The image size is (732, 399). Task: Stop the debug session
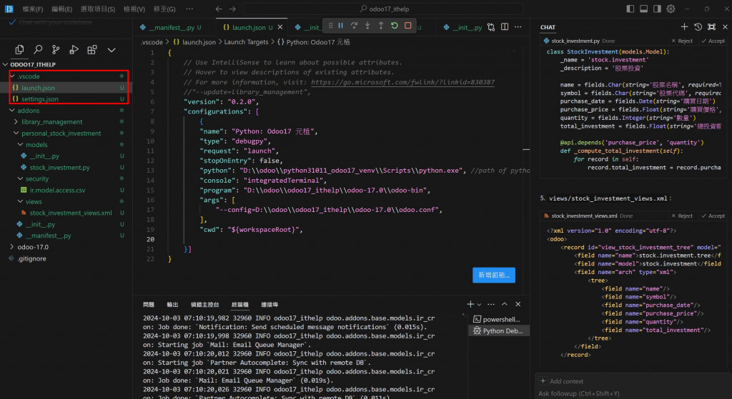point(408,26)
